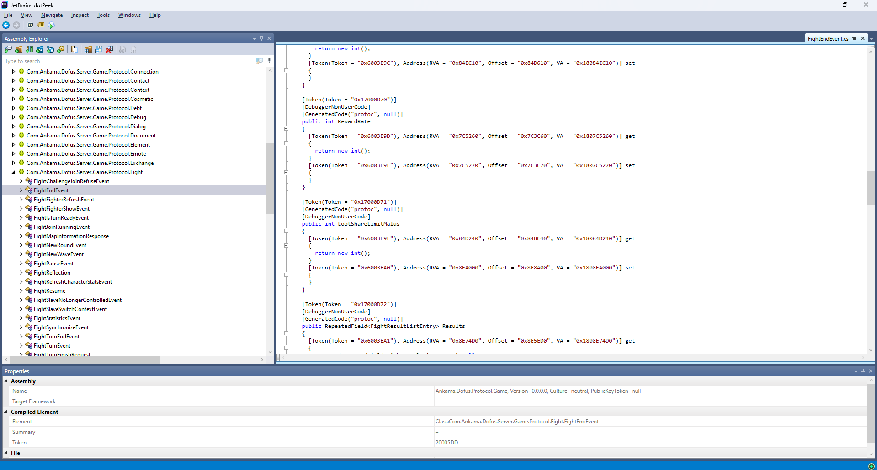Click the Assembly Explorer vertical scrollbar thumb
This screenshot has width=877, height=470.
click(270, 178)
